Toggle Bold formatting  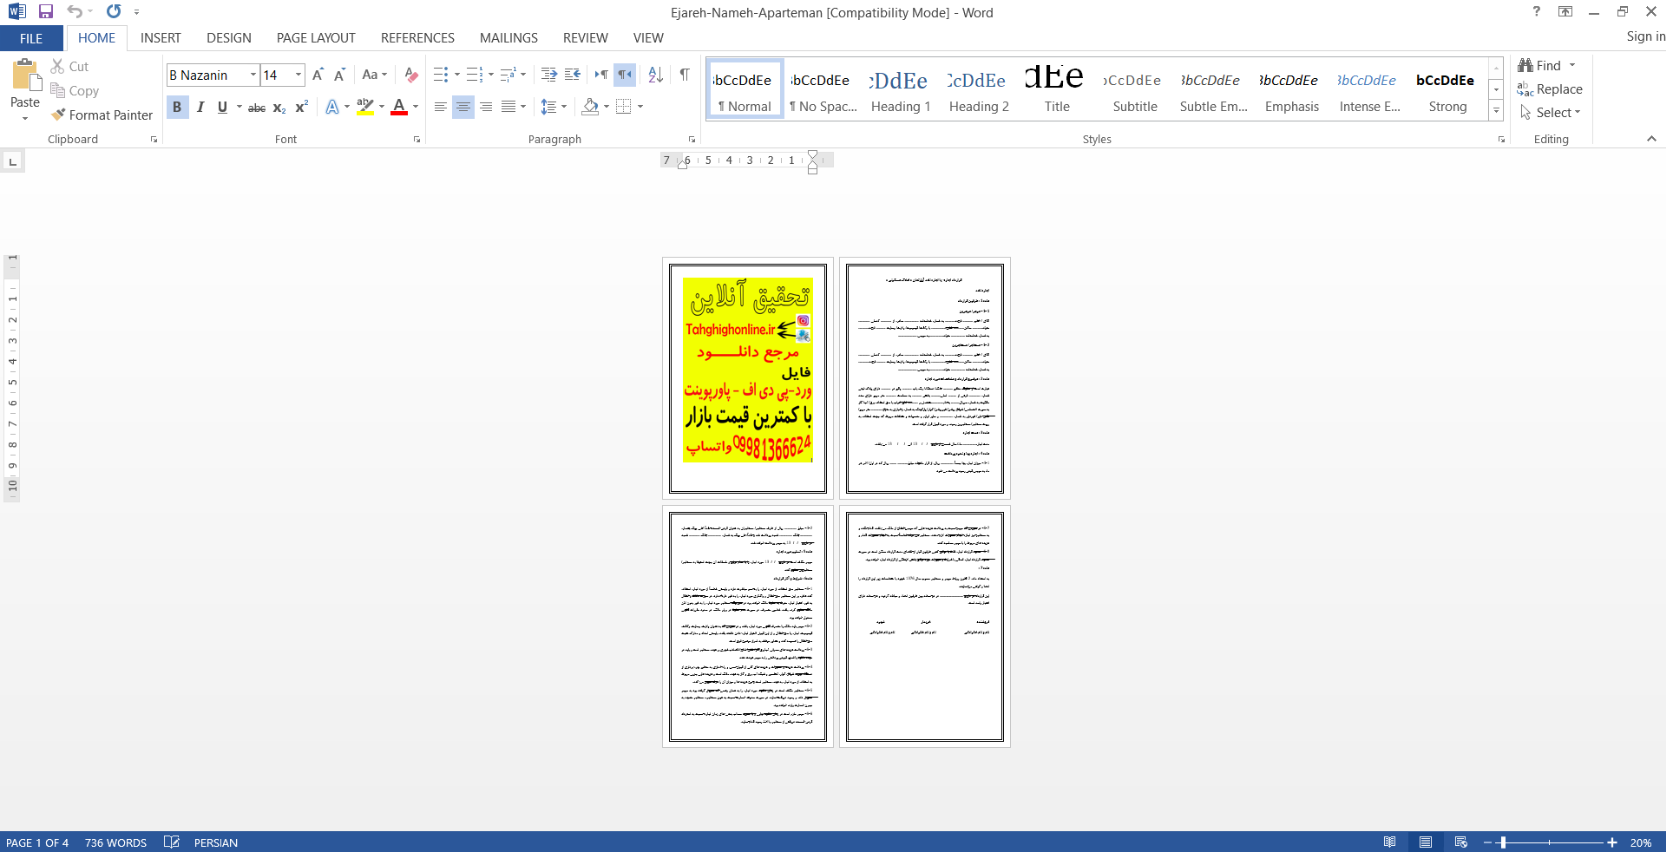[x=177, y=107]
